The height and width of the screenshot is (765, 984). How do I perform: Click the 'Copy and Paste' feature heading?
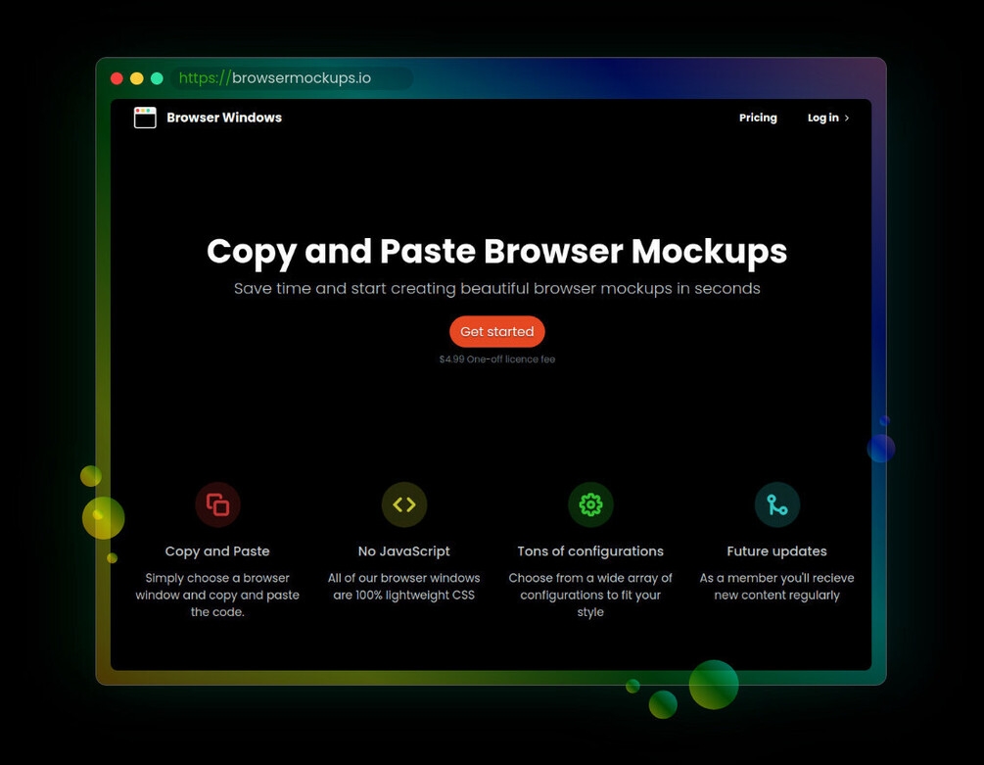[x=217, y=551]
